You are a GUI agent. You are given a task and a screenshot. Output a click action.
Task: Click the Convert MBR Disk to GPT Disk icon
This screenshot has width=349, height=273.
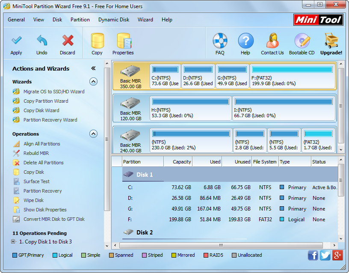pos(16,219)
